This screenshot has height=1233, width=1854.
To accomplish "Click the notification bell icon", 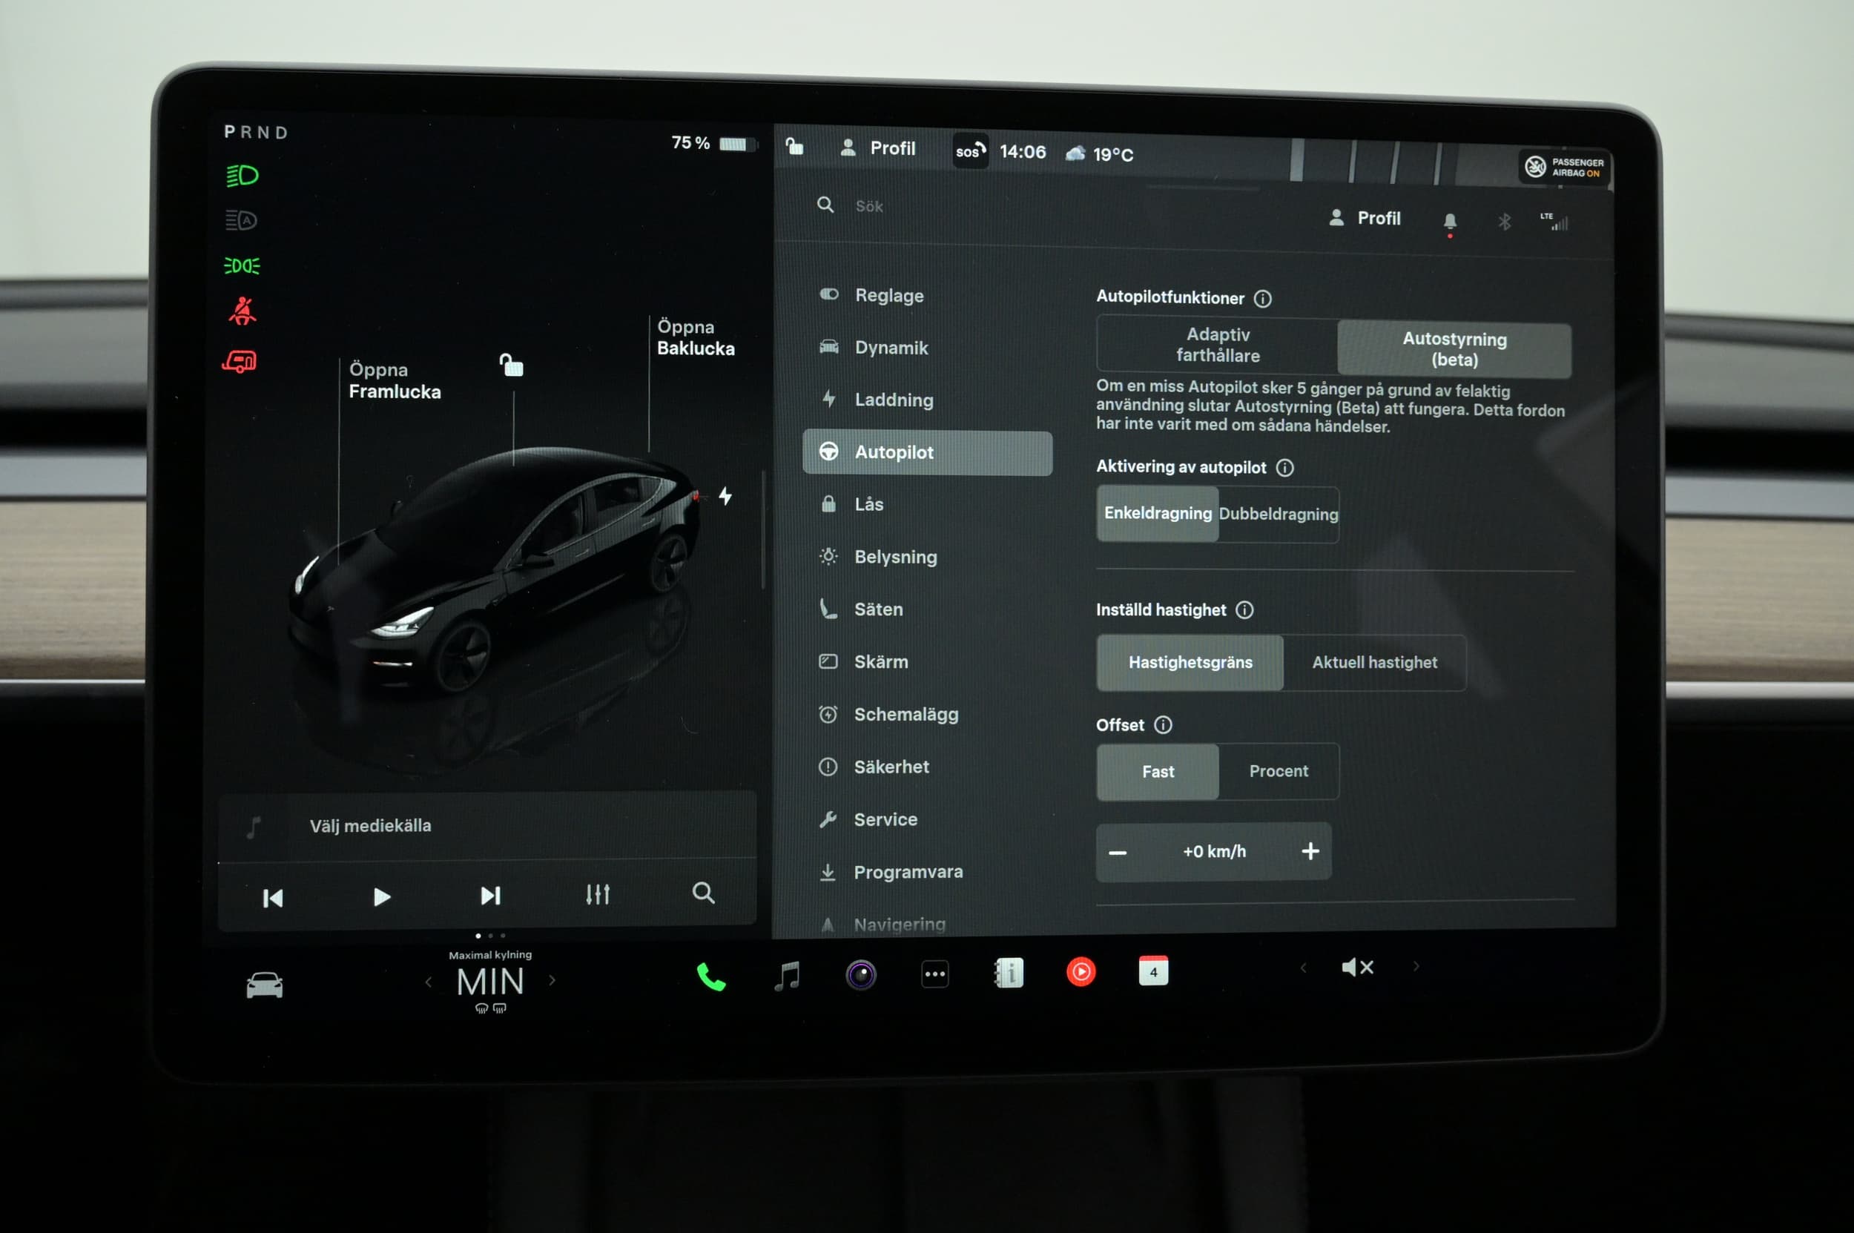I will (1450, 221).
